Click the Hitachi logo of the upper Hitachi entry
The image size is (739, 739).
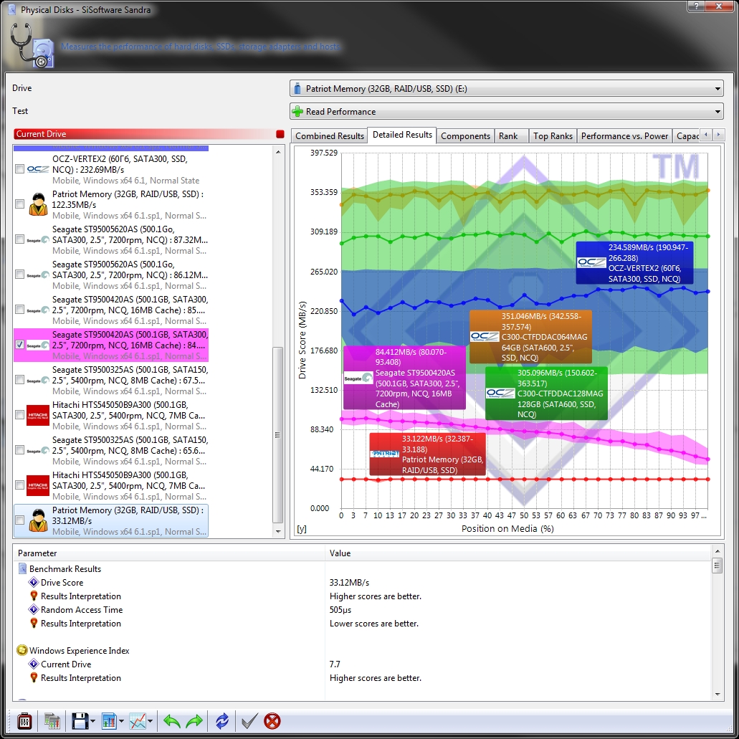38,415
